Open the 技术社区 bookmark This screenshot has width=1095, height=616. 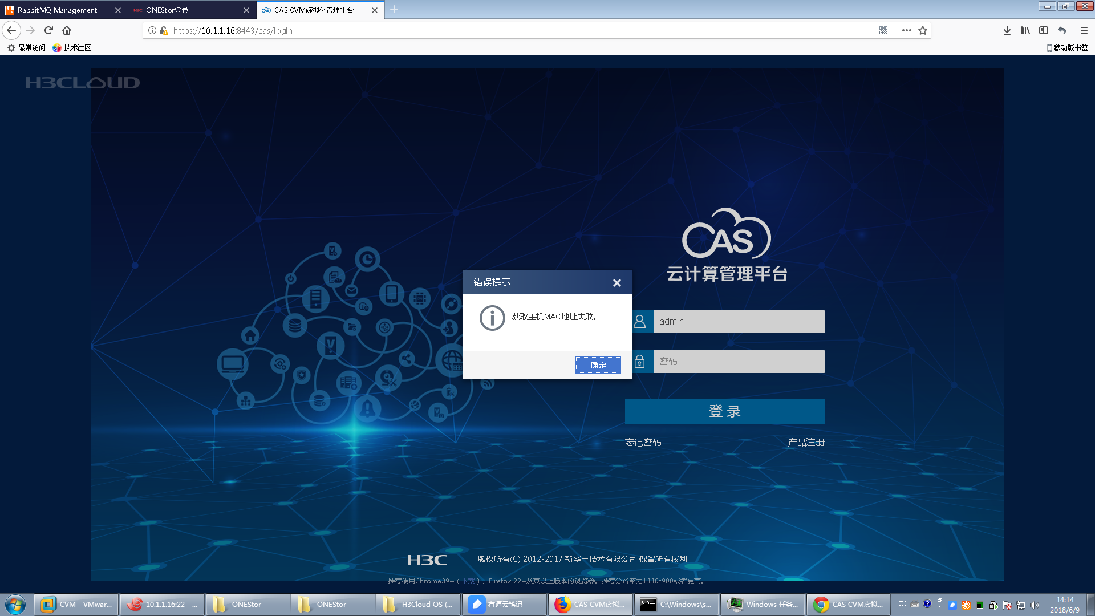click(72, 48)
